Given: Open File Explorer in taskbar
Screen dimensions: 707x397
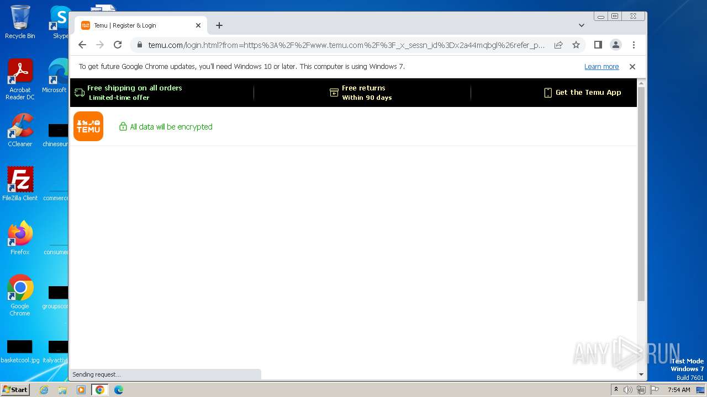Looking at the screenshot, I should coord(62,390).
